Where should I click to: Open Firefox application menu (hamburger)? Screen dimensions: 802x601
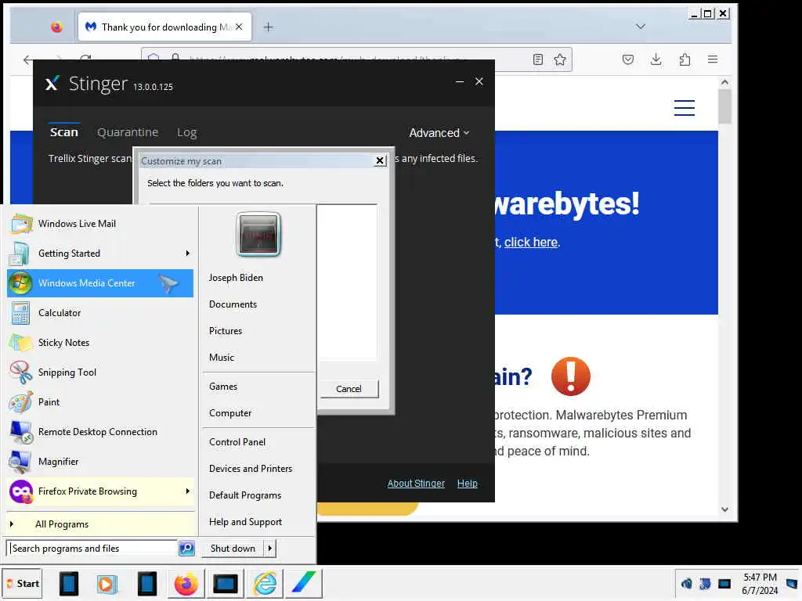coord(713,59)
